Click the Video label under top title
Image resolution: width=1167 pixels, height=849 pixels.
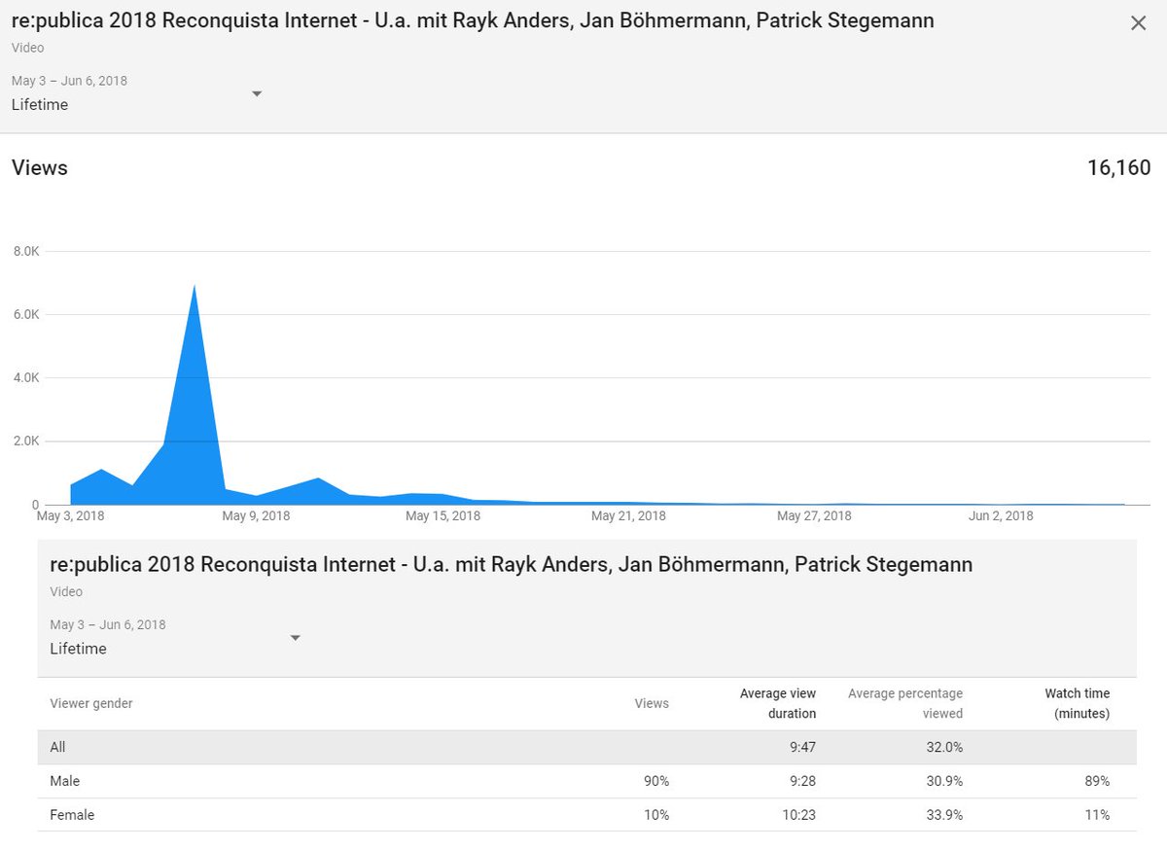27,48
